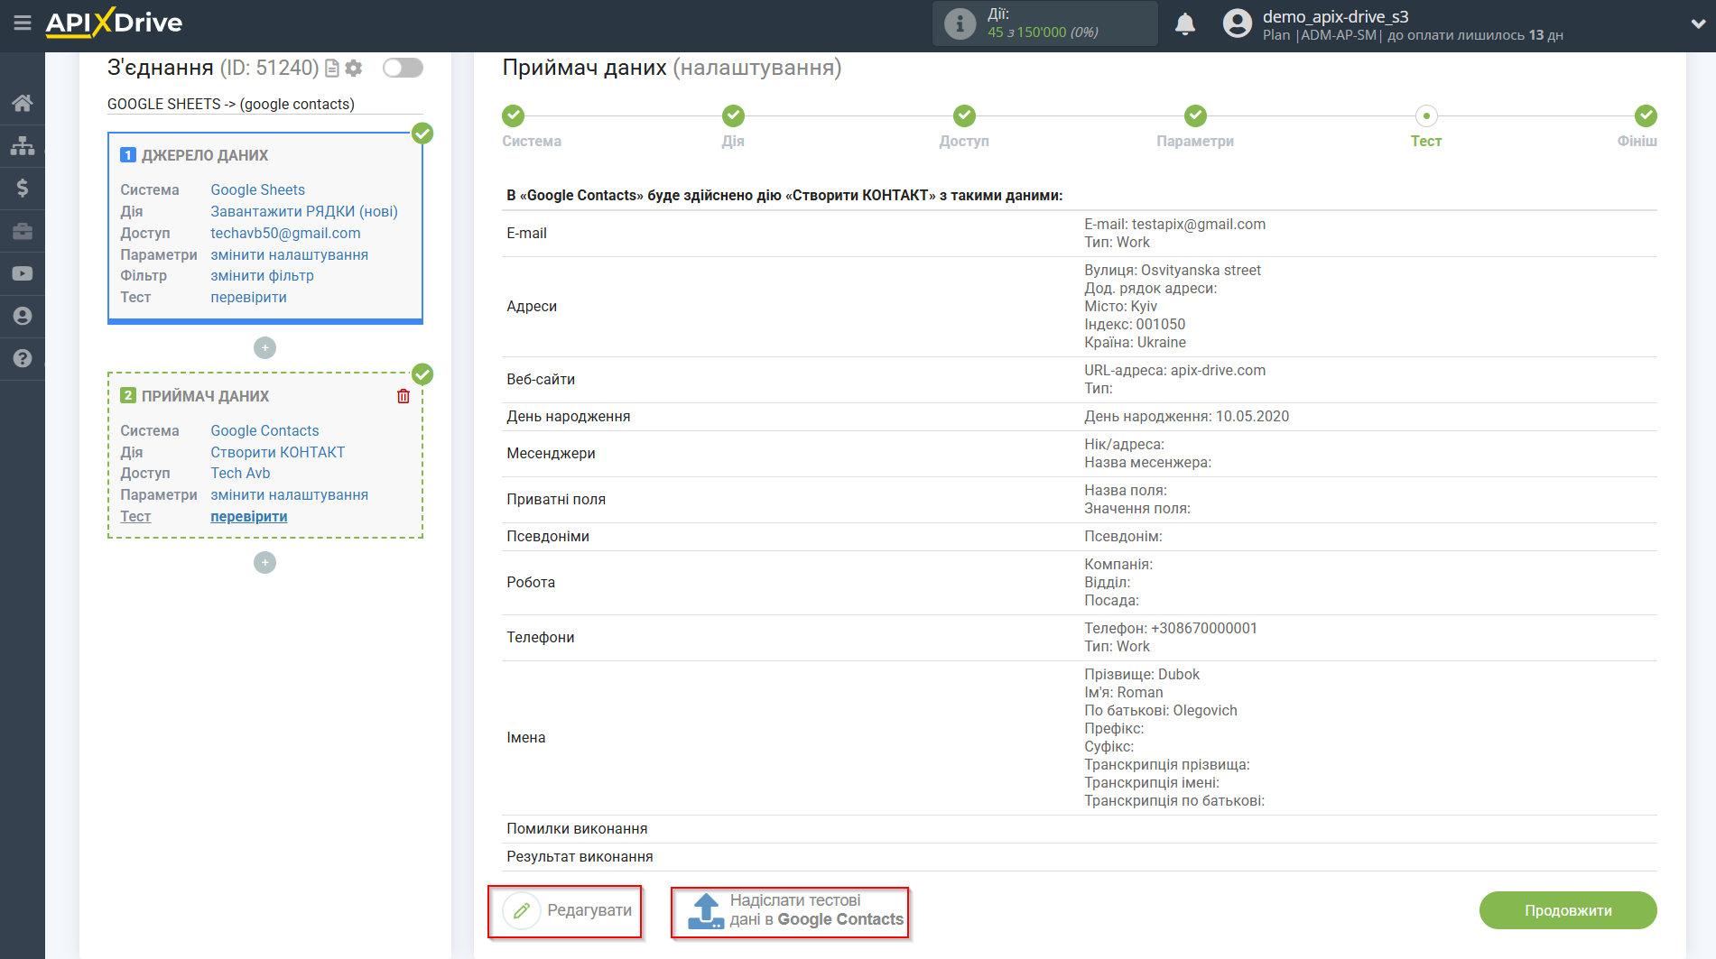Image resolution: width=1716 pixels, height=959 pixels.
Task: Click the actions counter 45 з 150'000
Action: point(1043,32)
